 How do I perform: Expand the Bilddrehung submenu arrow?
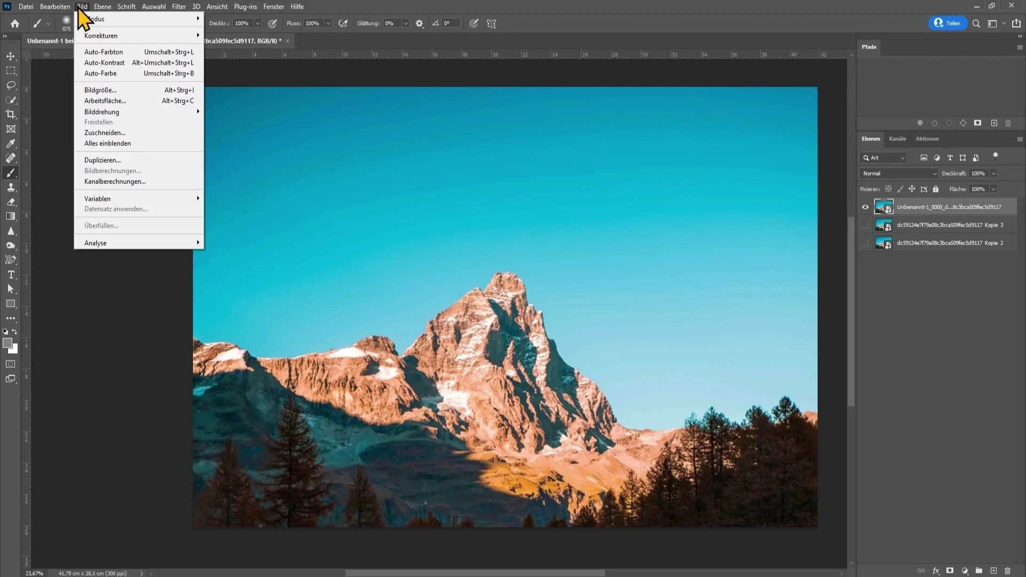tap(198, 112)
